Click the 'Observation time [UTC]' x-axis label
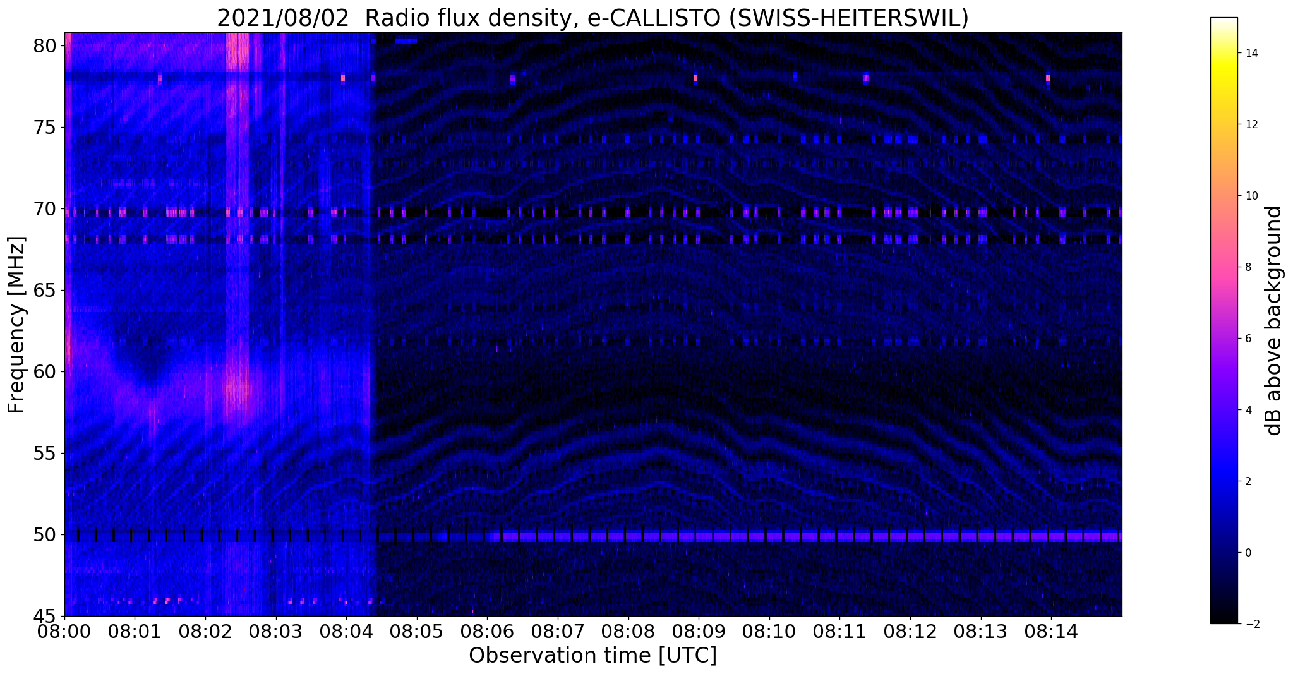 pyautogui.click(x=592, y=655)
